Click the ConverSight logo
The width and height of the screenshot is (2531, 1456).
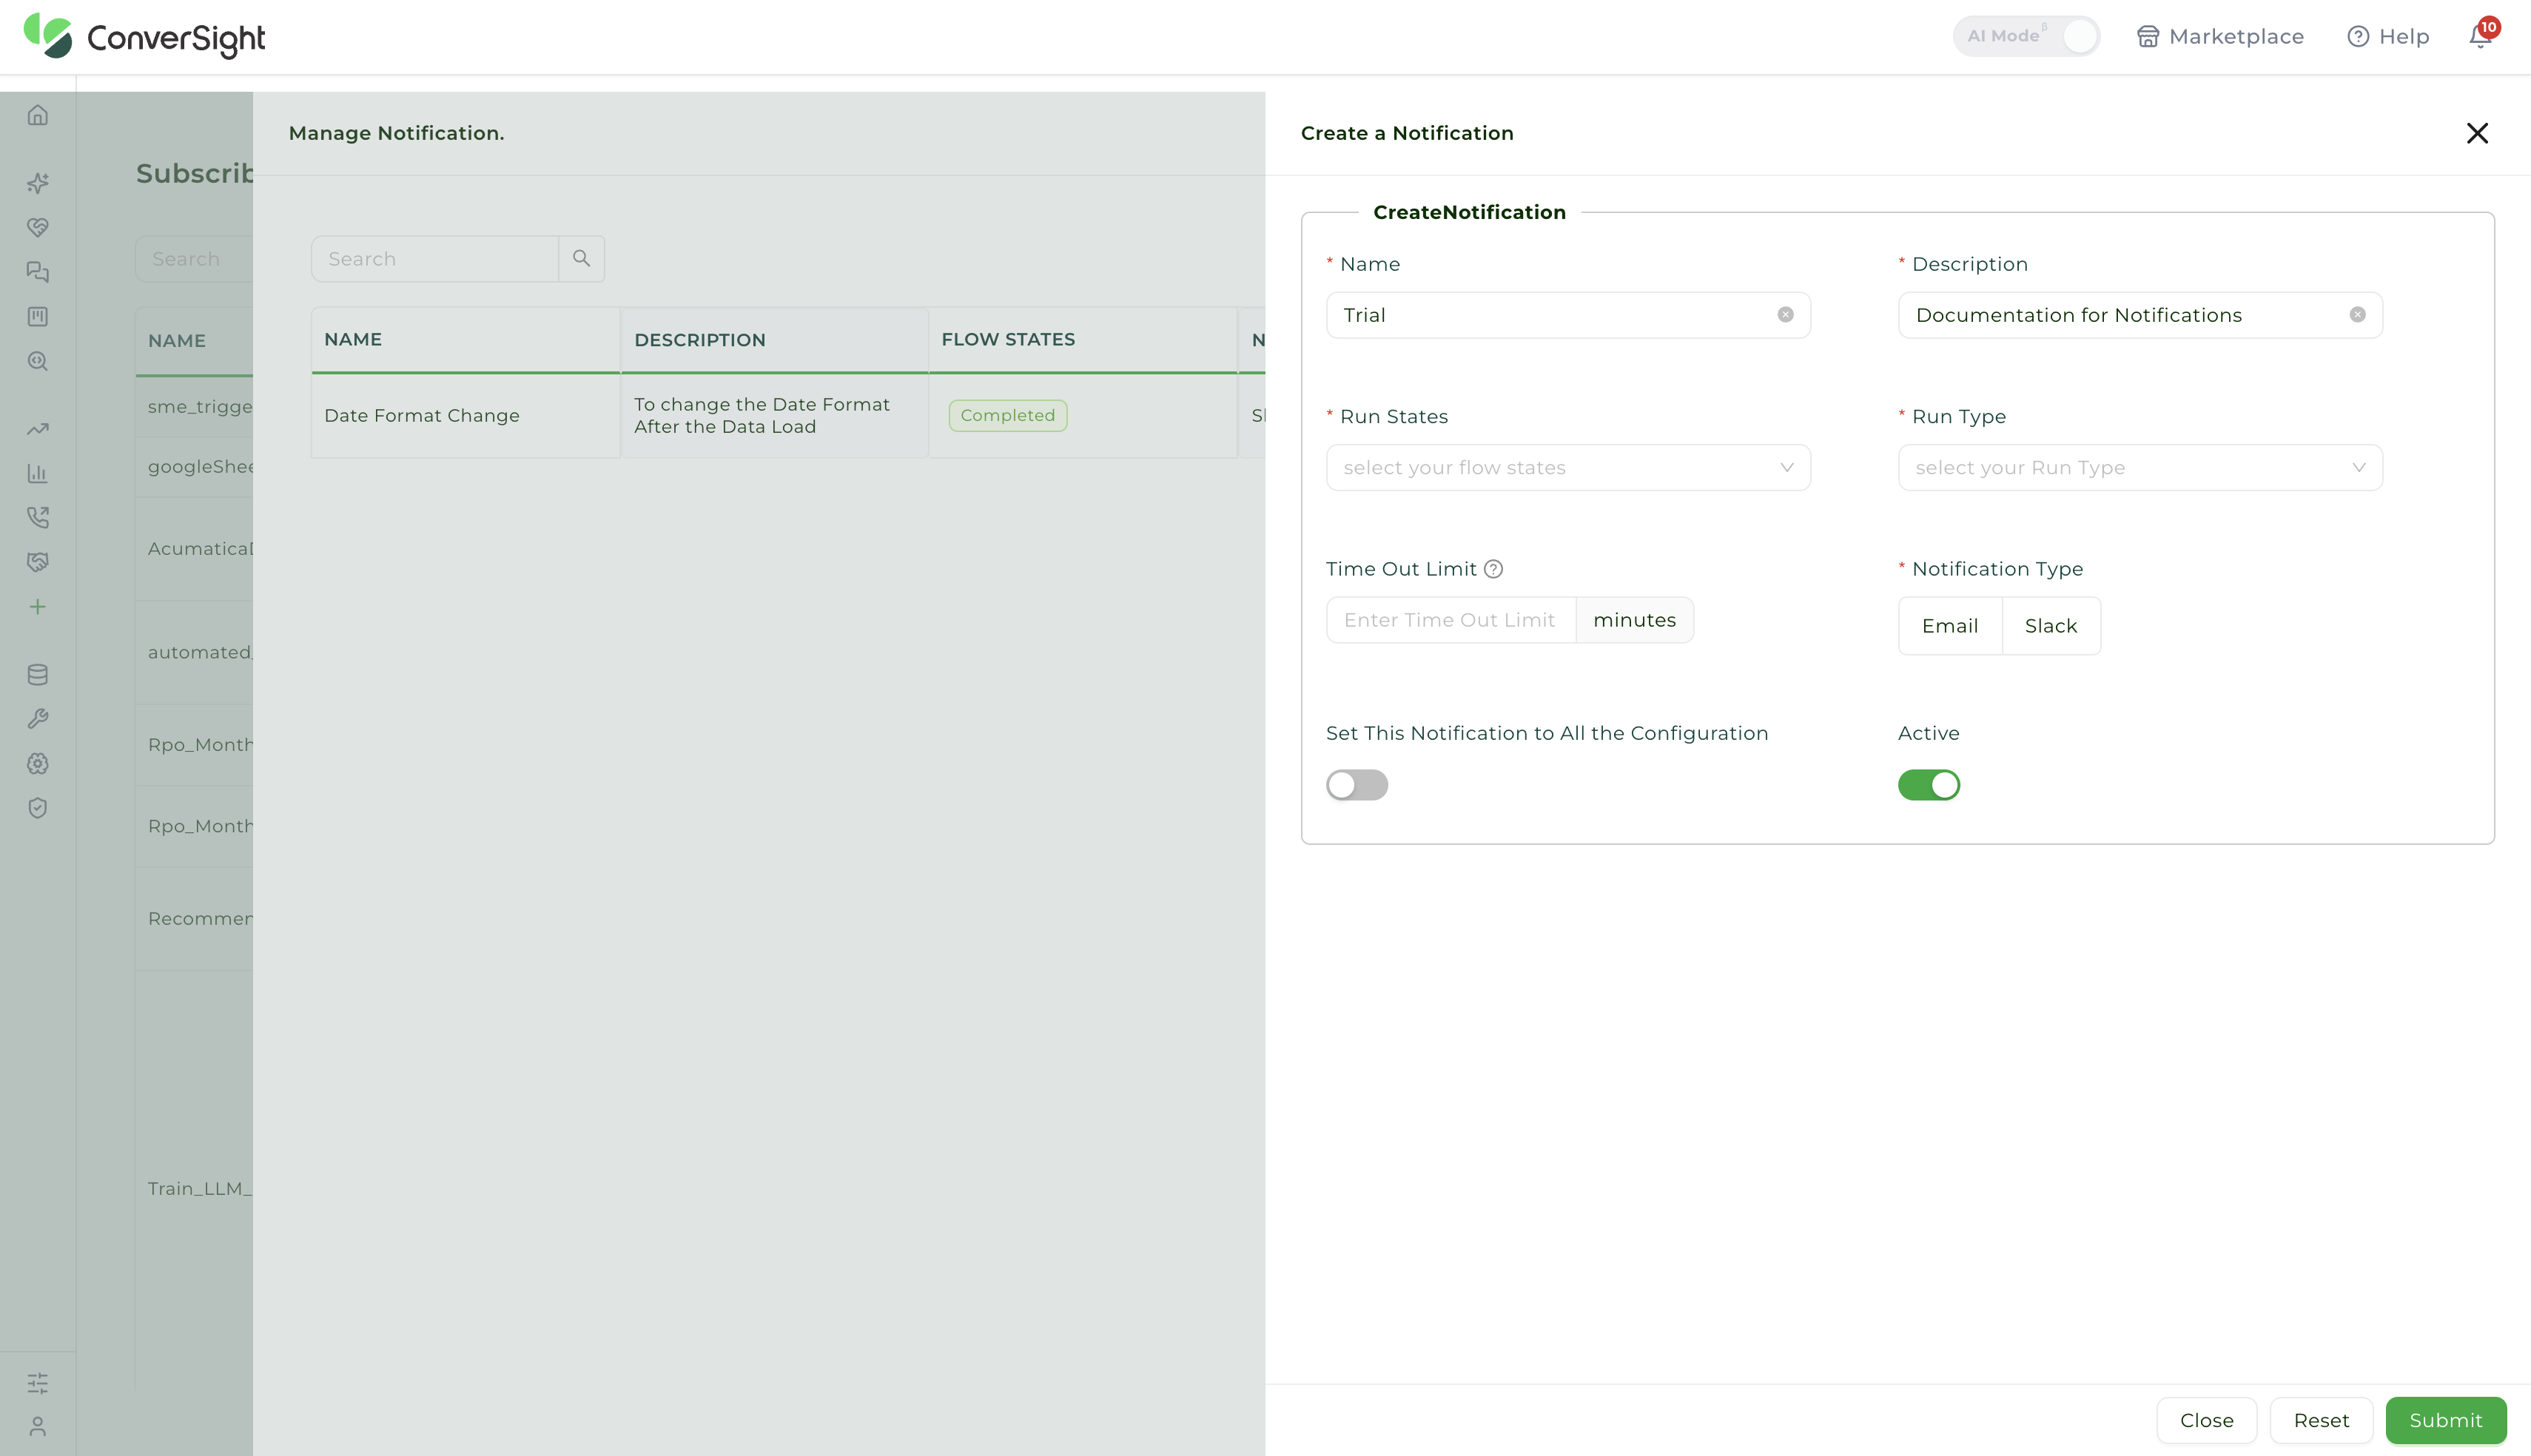pyautogui.click(x=145, y=37)
